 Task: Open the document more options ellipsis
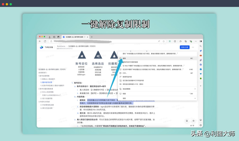point(193,47)
